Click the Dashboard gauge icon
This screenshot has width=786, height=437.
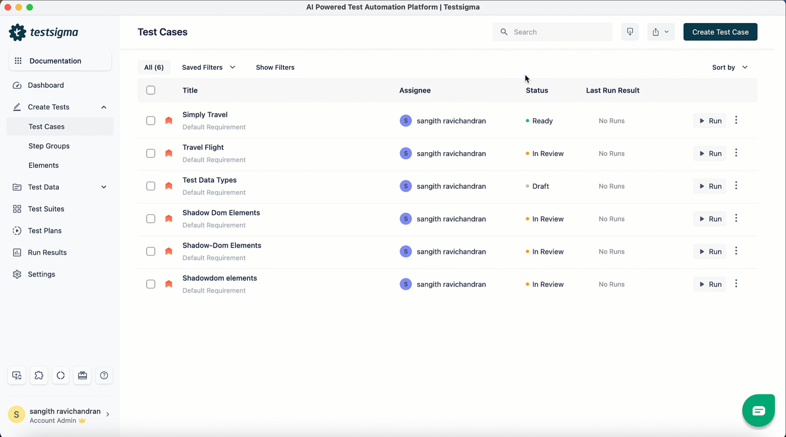click(x=17, y=85)
